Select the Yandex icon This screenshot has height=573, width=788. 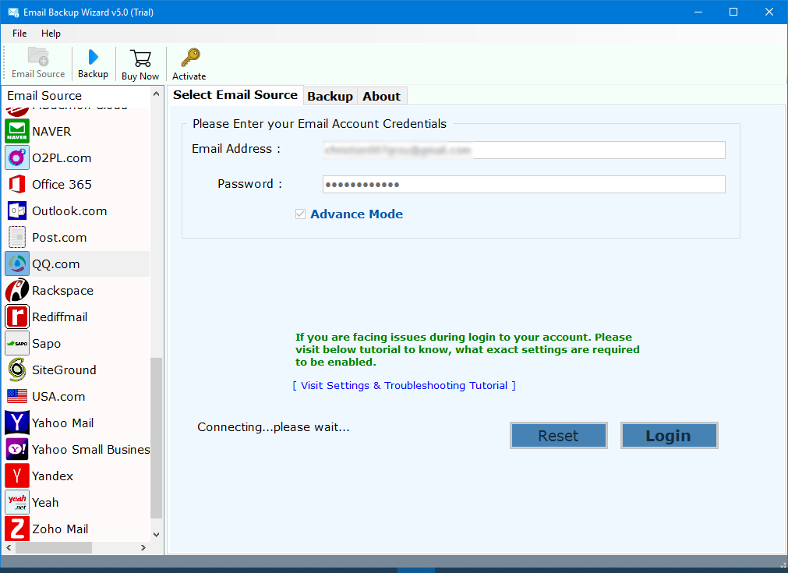click(x=17, y=476)
